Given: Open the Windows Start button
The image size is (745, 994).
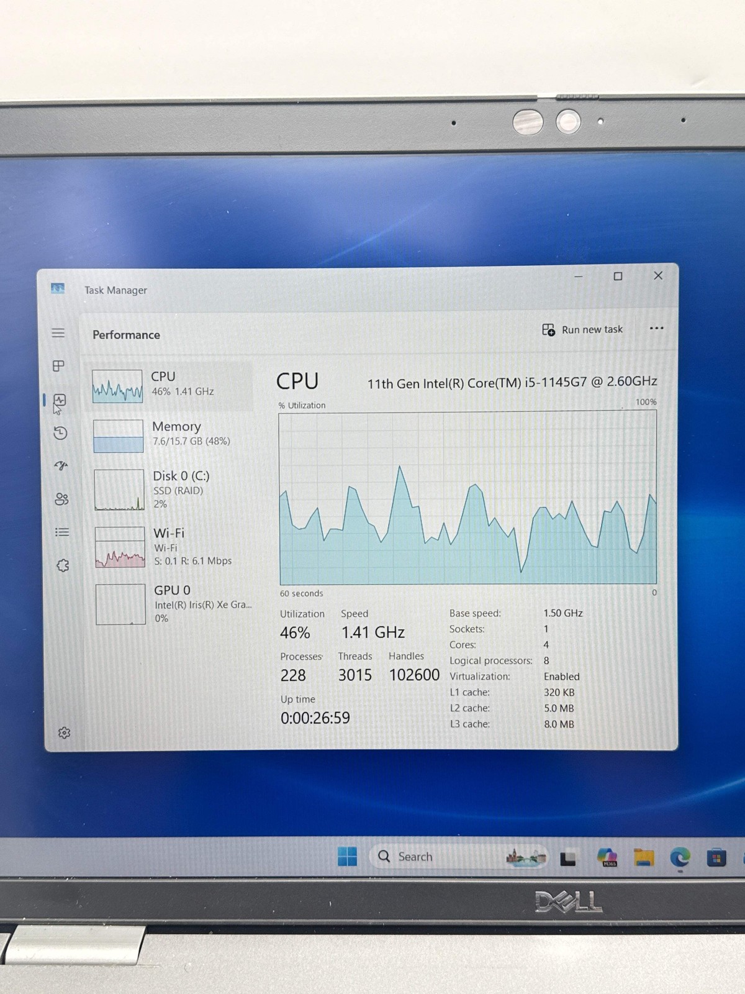Looking at the screenshot, I should pyautogui.click(x=347, y=856).
